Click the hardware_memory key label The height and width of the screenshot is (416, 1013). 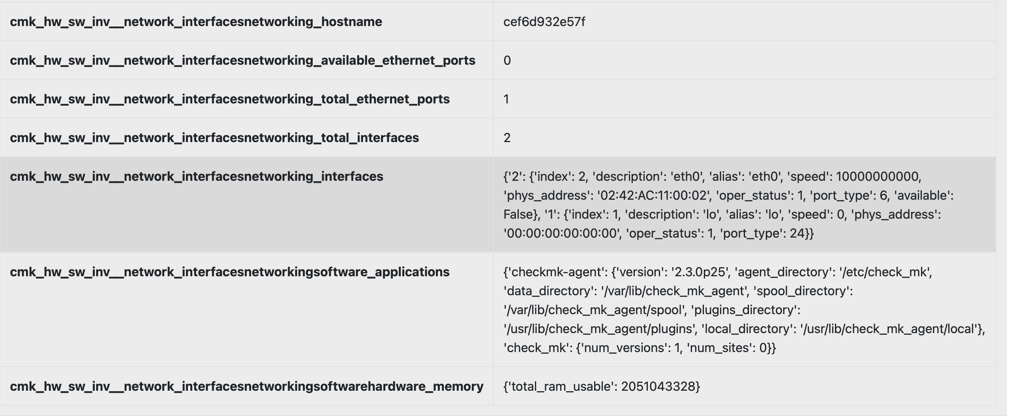click(246, 386)
